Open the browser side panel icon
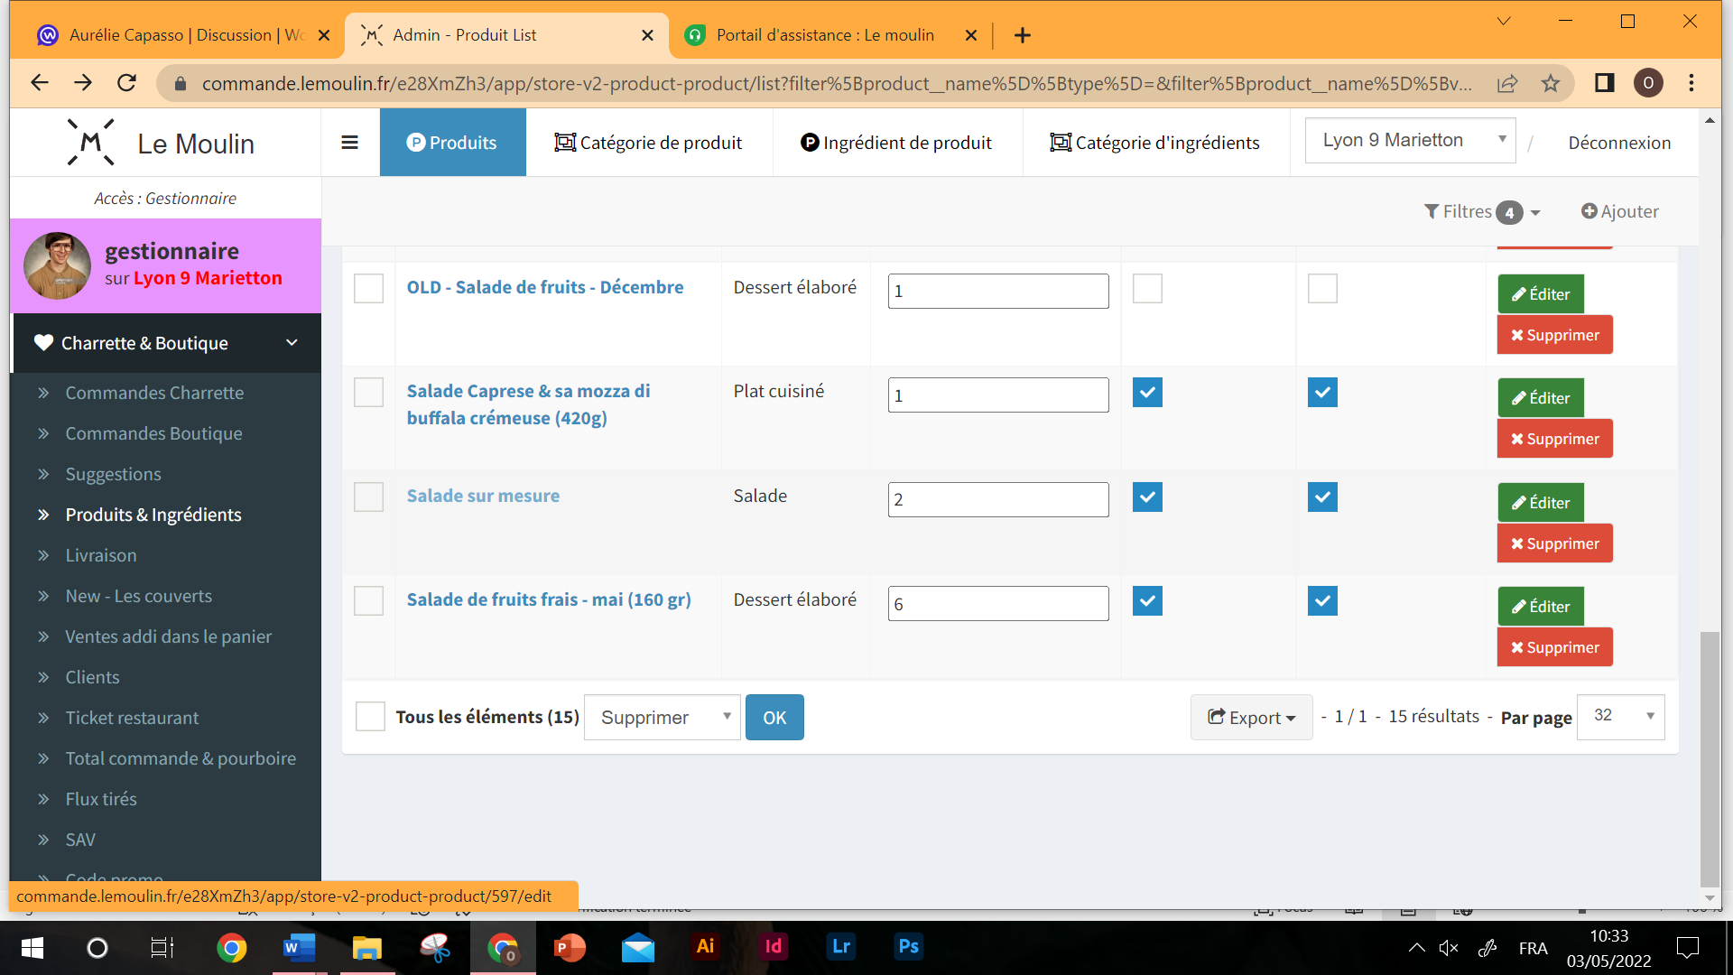 point(1604,83)
